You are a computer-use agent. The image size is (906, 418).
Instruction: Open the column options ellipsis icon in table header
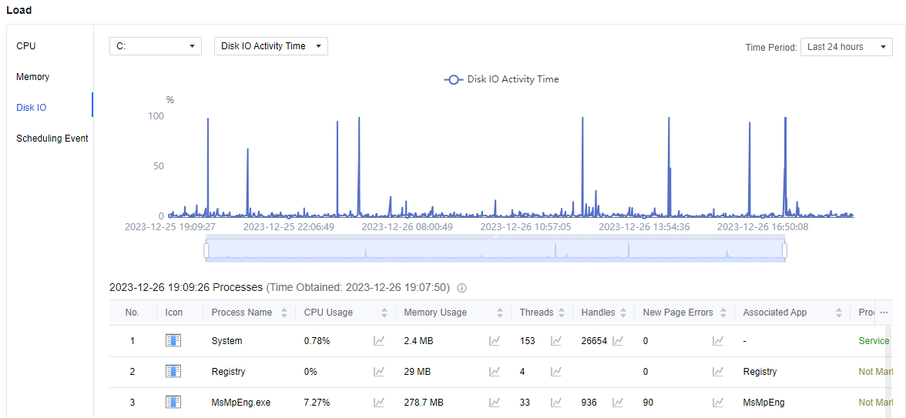point(884,313)
